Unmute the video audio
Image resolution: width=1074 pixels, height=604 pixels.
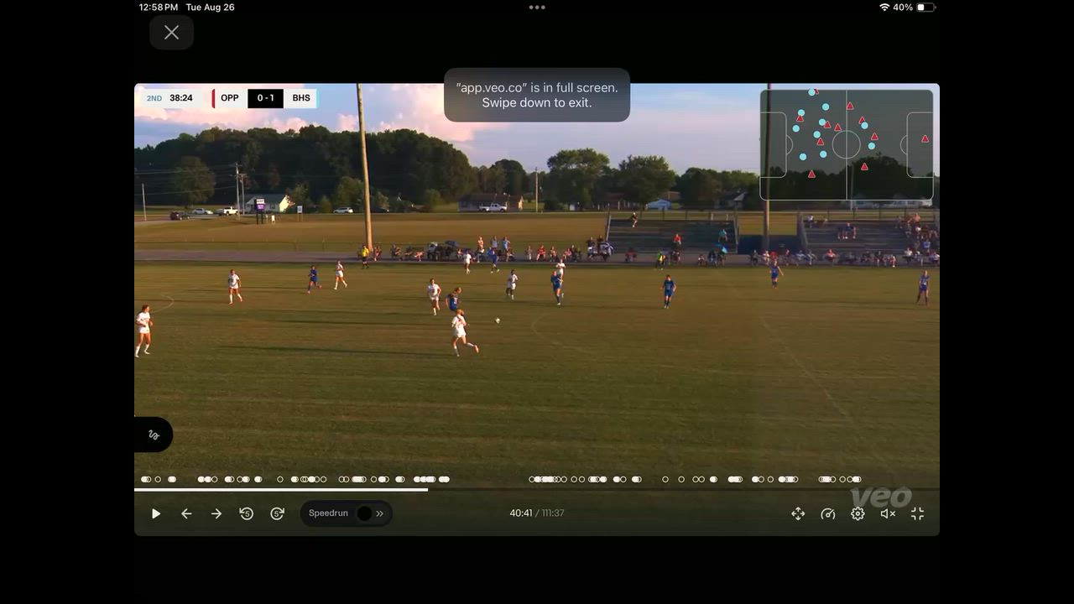888,513
